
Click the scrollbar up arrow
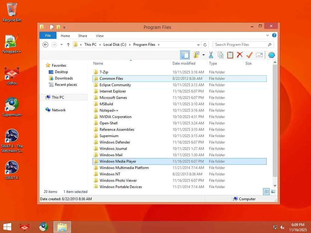275,62
